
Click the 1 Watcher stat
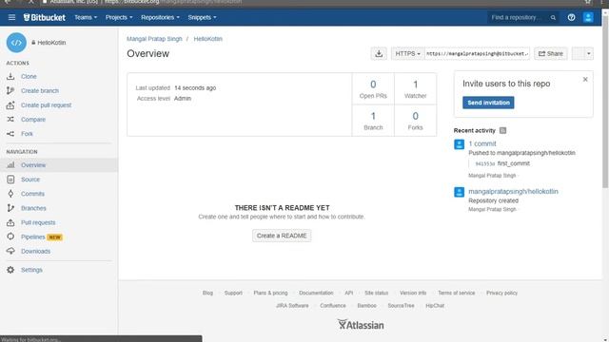415,89
